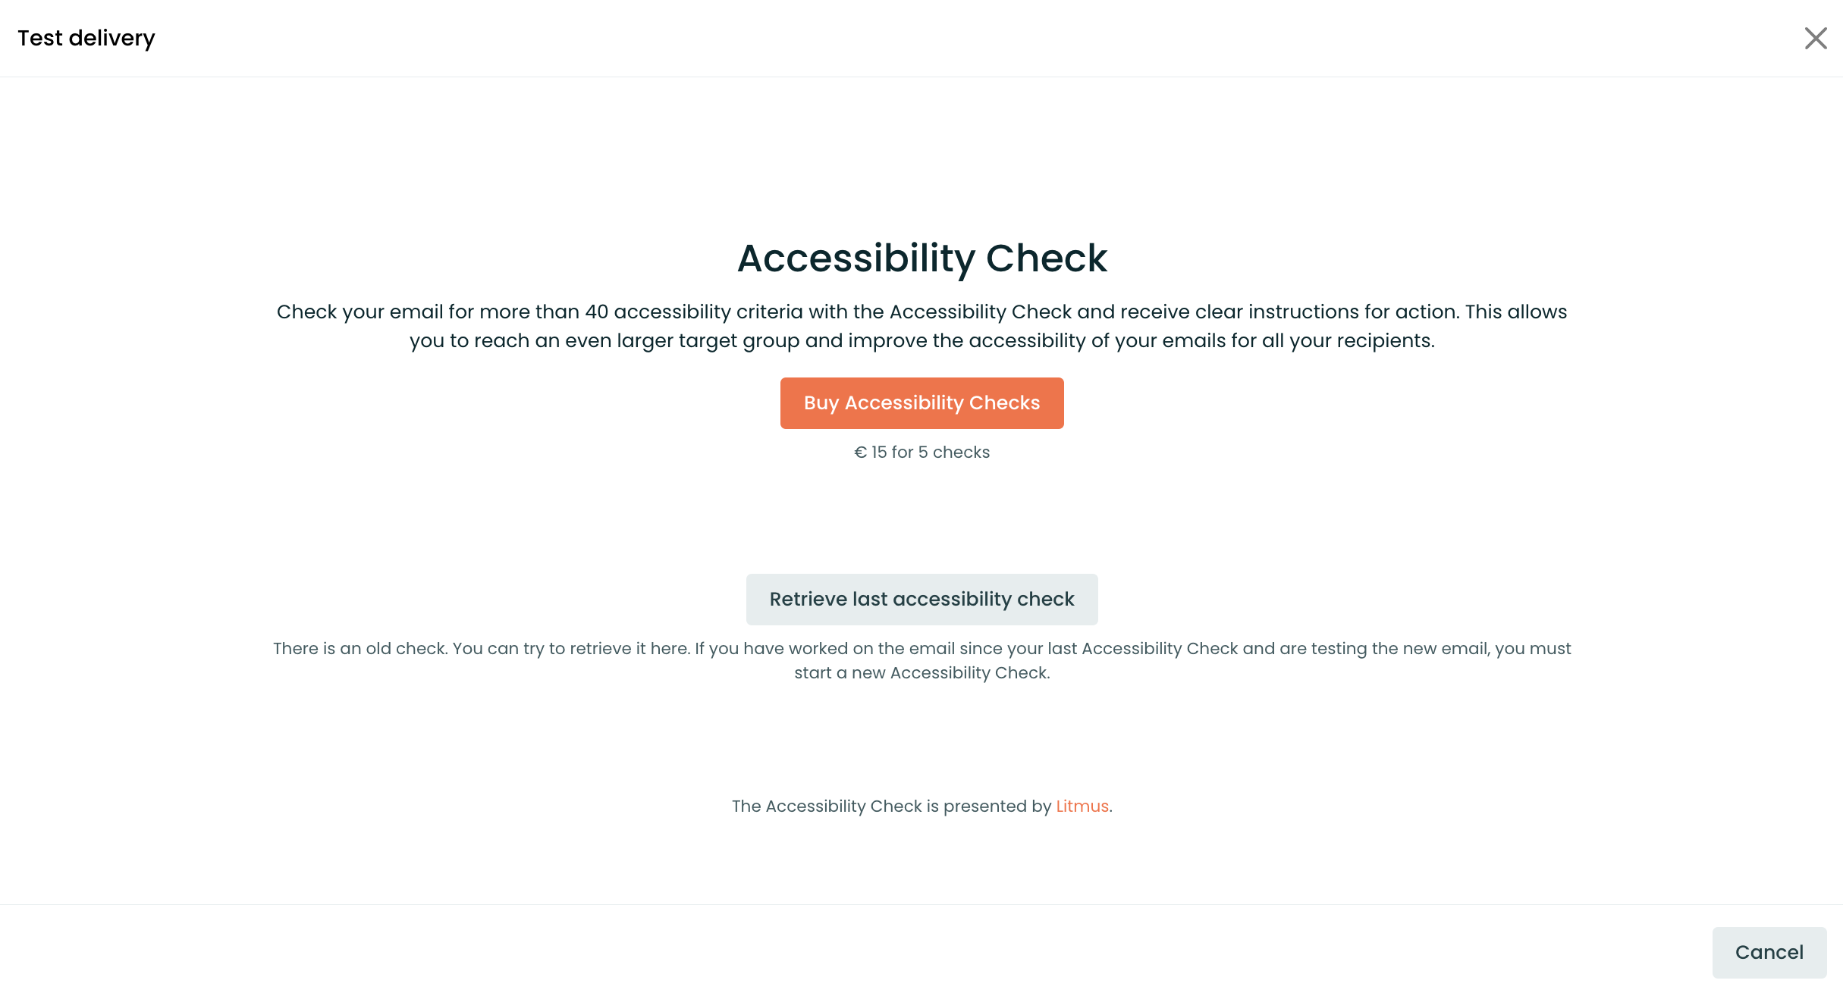
Task: Open the Litmus link
Action: click(x=1082, y=806)
